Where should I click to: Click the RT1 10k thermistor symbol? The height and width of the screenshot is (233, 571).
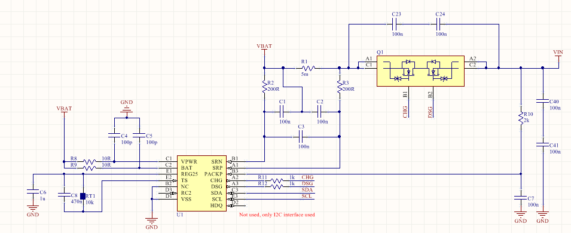tap(83, 196)
